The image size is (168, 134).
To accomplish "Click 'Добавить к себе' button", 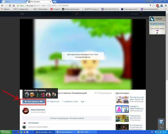I will click(x=70, y=102).
